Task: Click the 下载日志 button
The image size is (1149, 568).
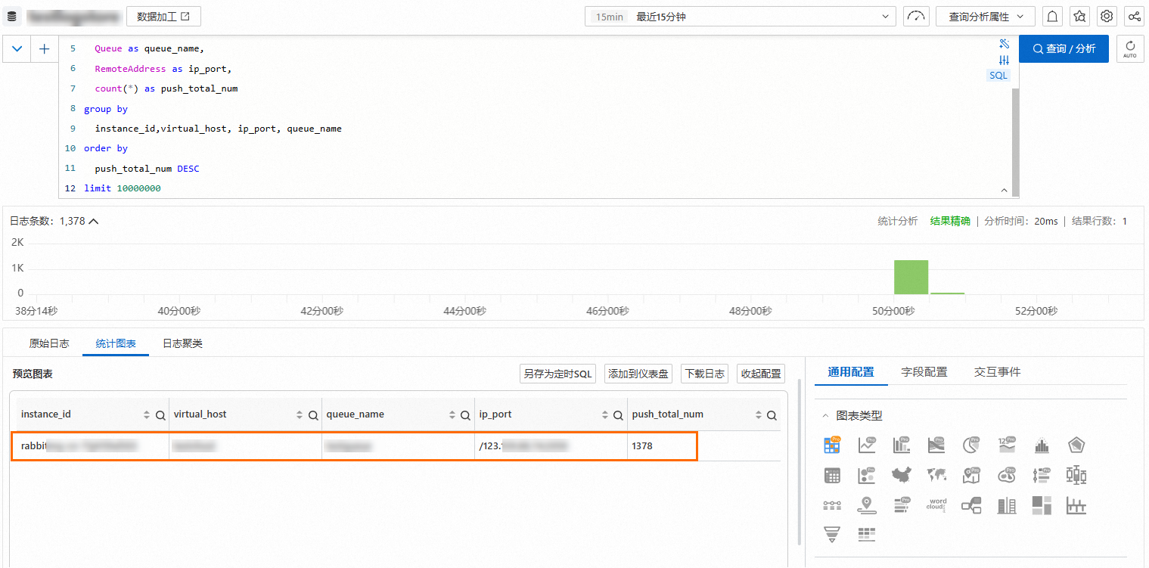Action: point(704,374)
